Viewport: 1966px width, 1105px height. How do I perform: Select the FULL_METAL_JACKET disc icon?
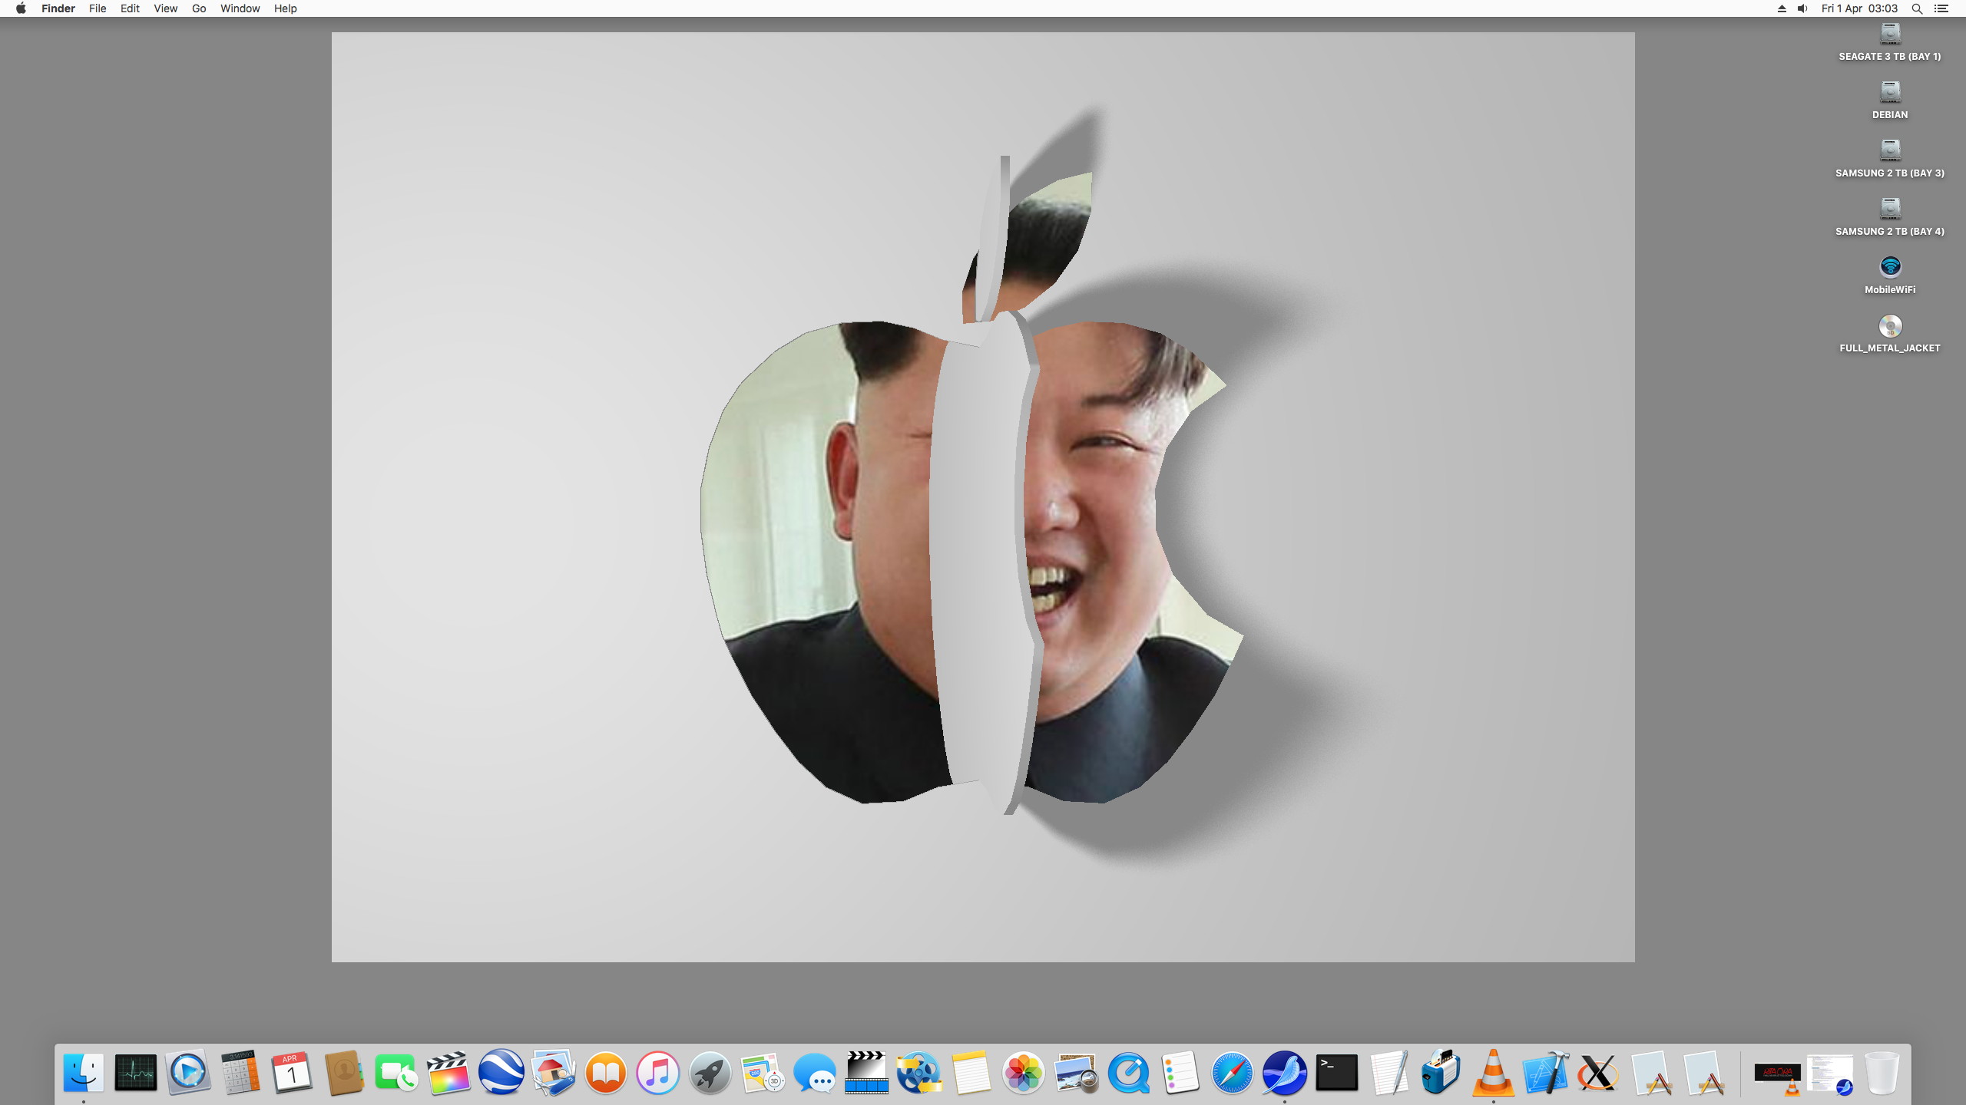pos(1889,327)
